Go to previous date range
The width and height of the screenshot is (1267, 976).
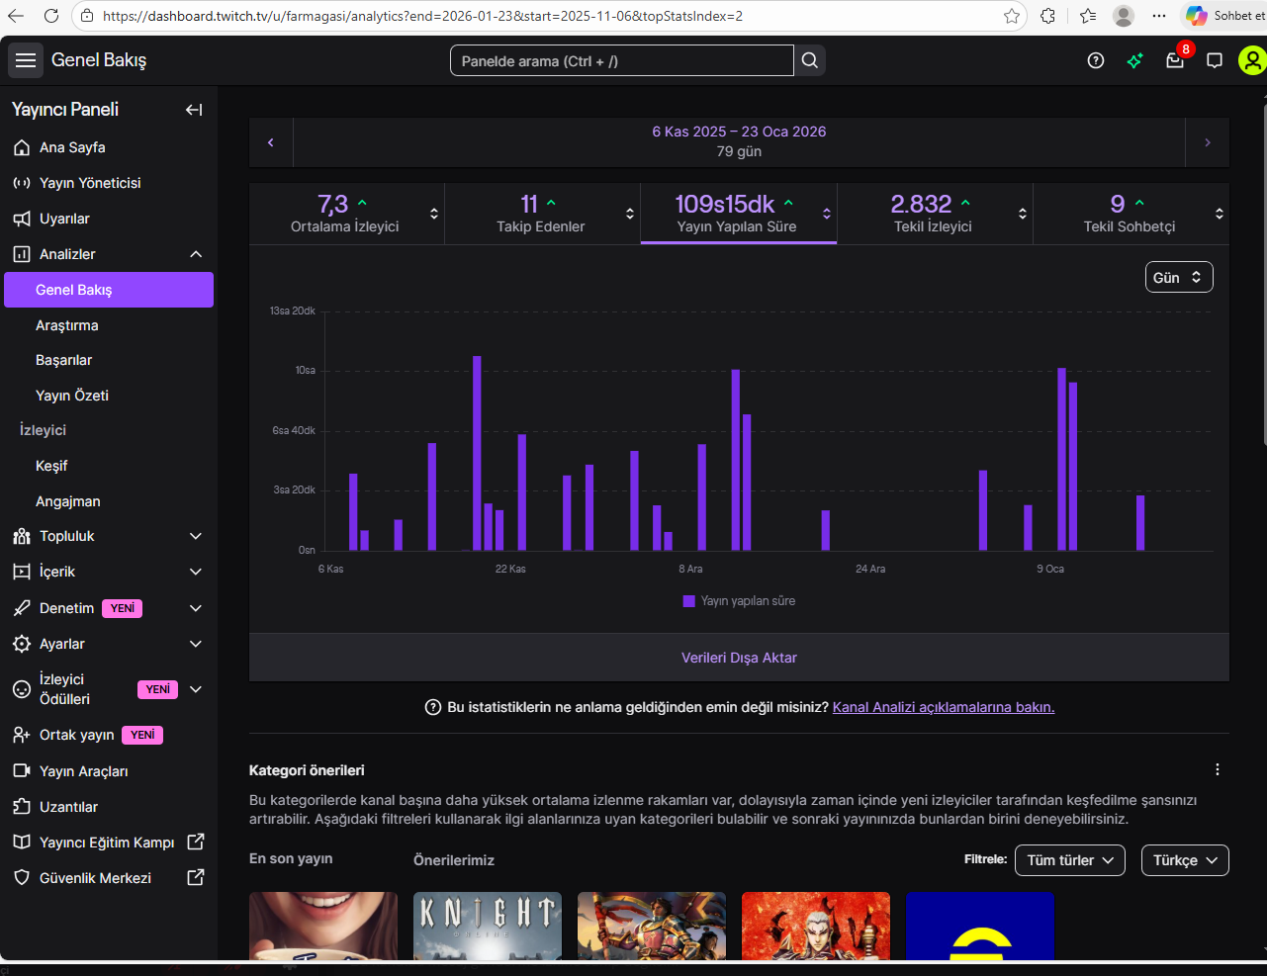pyautogui.click(x=271, y=142)
